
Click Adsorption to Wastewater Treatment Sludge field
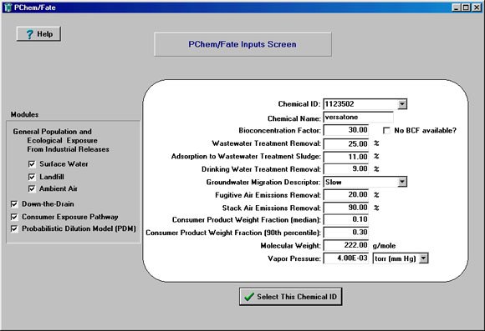[346, 157]
